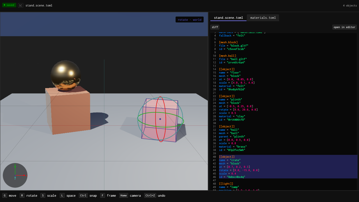Screen dimensions: 359x202
Task: Click the material = "clay" line
Action: [232, 116]
